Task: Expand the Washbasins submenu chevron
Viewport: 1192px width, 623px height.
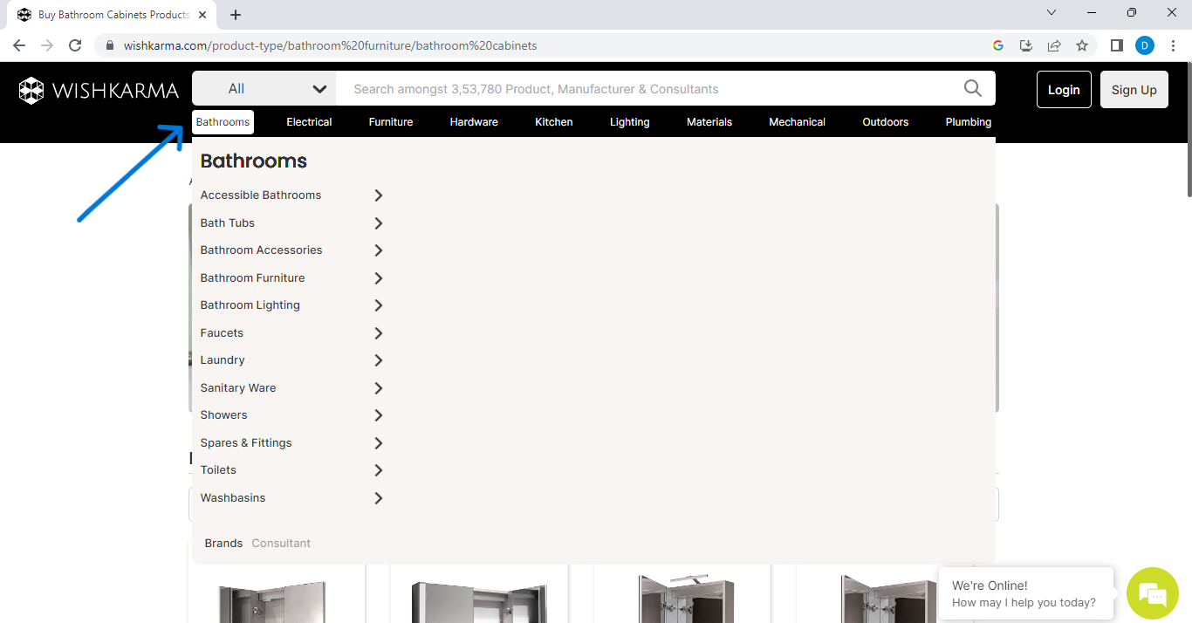Action: tap(379, 498)
